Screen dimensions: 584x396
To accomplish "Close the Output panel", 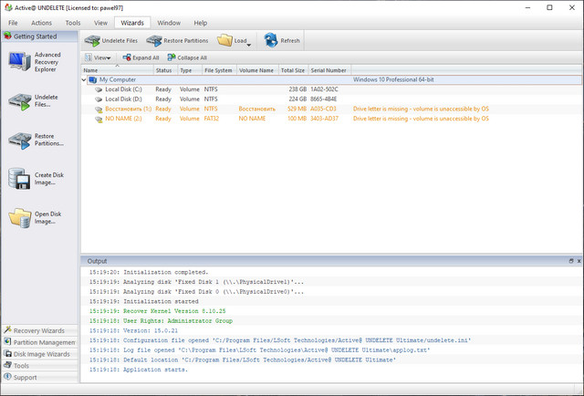I will [578, 261].
